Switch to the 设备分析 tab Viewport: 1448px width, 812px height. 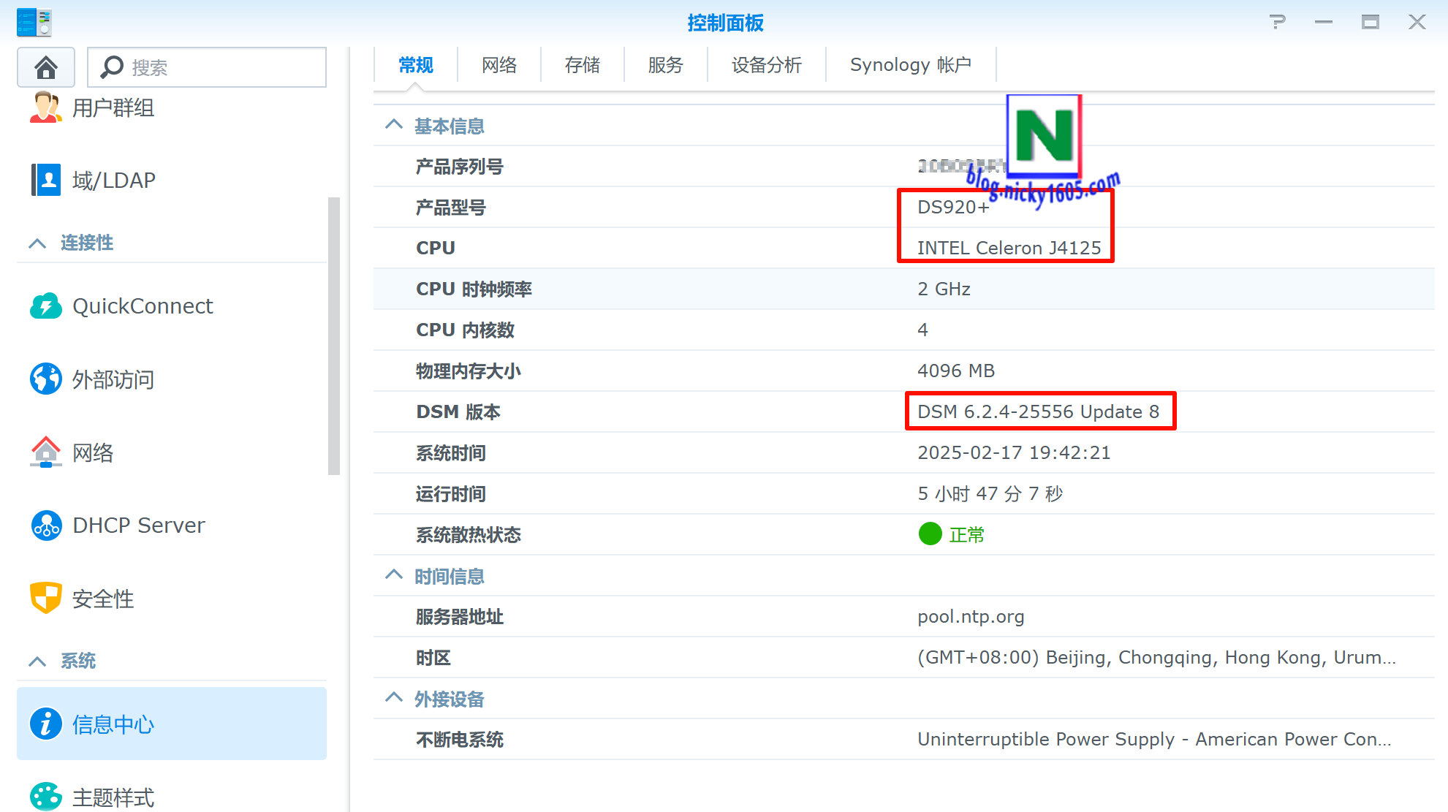click(767, 65)
